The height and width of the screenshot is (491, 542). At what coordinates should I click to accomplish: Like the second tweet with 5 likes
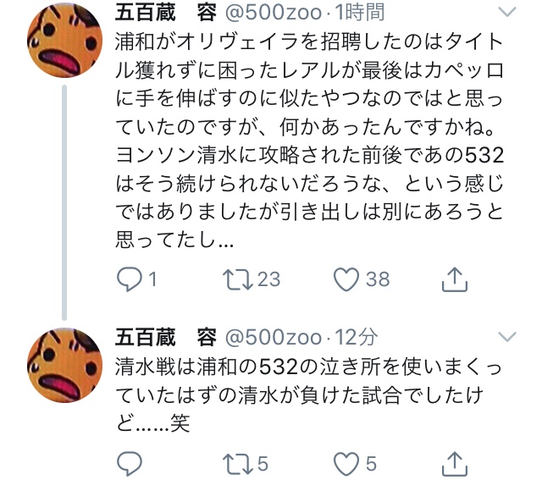point(346,463)
